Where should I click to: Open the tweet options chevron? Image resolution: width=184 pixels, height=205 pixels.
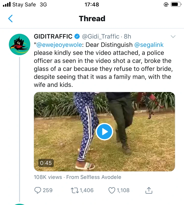(x=173, y=37)
